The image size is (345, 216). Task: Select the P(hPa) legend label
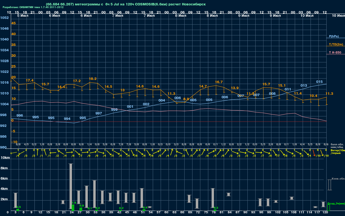(334, 36)
